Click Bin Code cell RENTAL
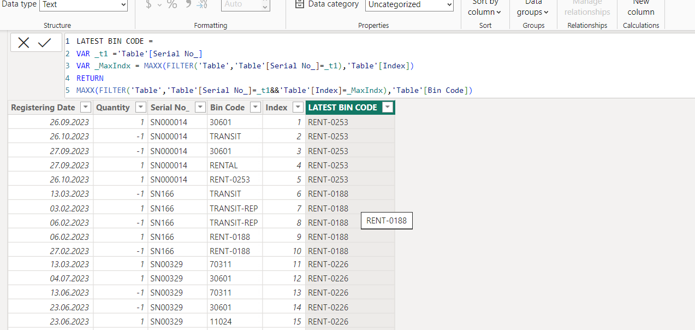This screenshot has height=330, width=695. (x=235, y=165)
